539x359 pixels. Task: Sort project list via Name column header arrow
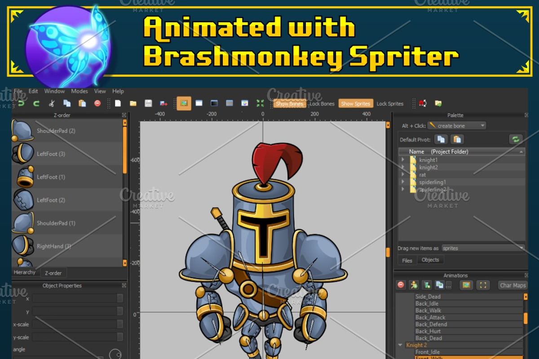click(521, 152)
